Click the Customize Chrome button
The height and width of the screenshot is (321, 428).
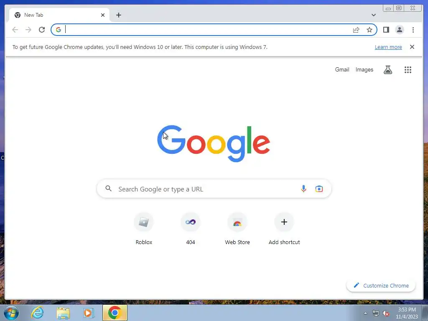click(381, 285)
